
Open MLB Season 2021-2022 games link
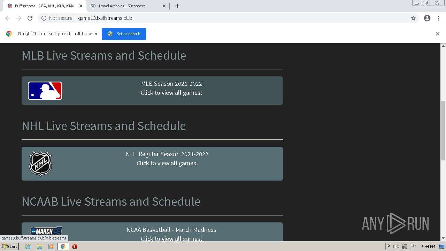152,91
